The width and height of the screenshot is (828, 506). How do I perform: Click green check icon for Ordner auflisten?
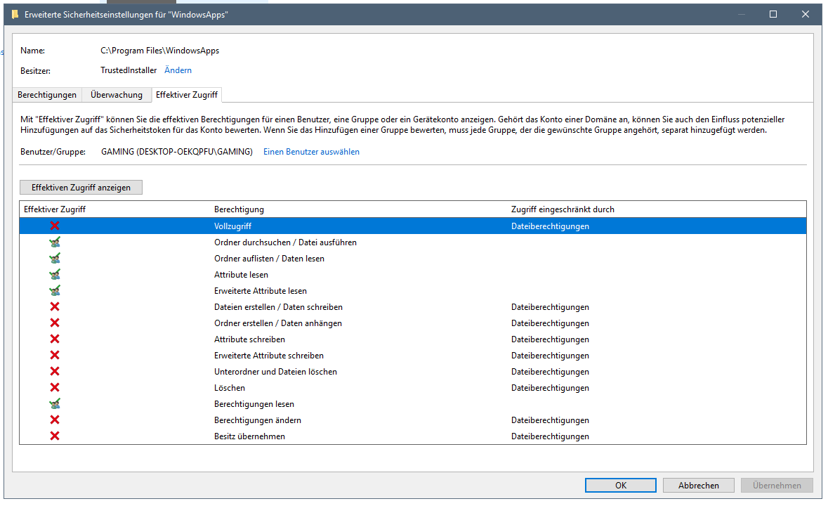pyautogui.click(x=54, y=259)
